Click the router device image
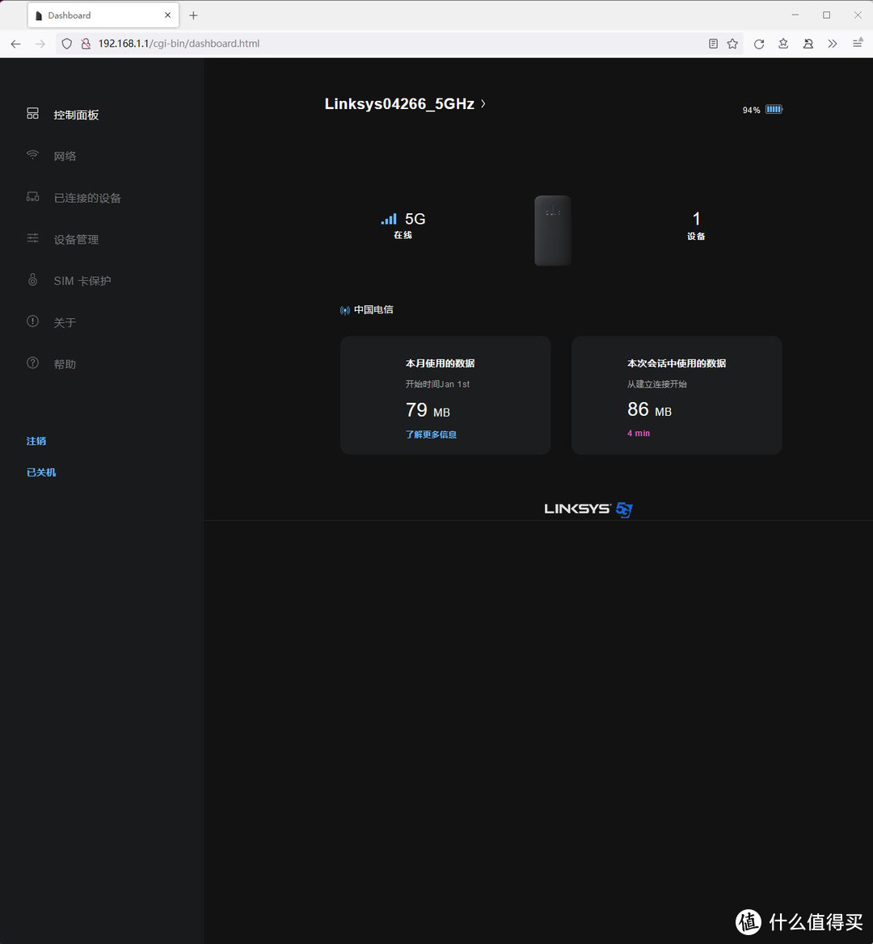873x944 pixels. (x=553, y=230)
